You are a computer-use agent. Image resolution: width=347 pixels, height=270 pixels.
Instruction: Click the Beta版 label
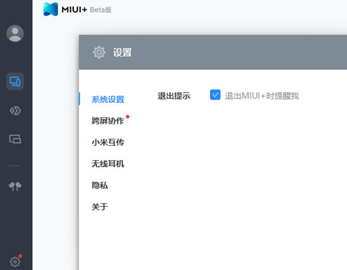101,9
